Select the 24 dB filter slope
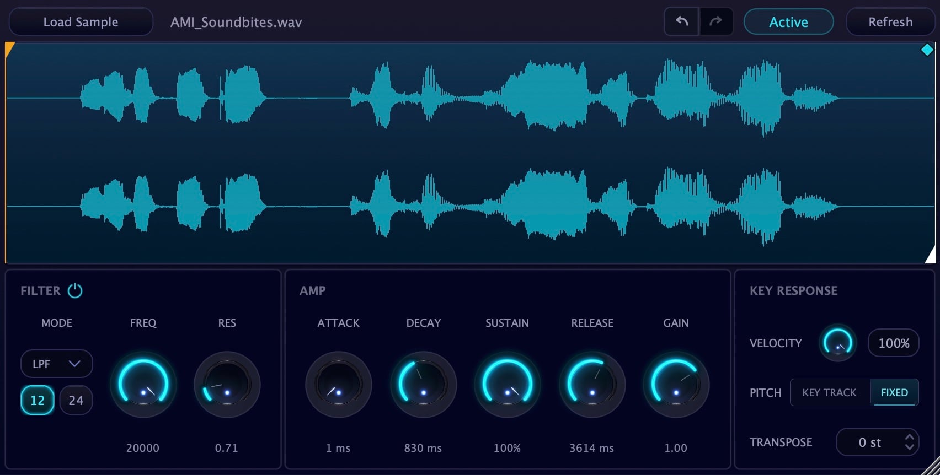The image size is (940, 475). [76, 400]
